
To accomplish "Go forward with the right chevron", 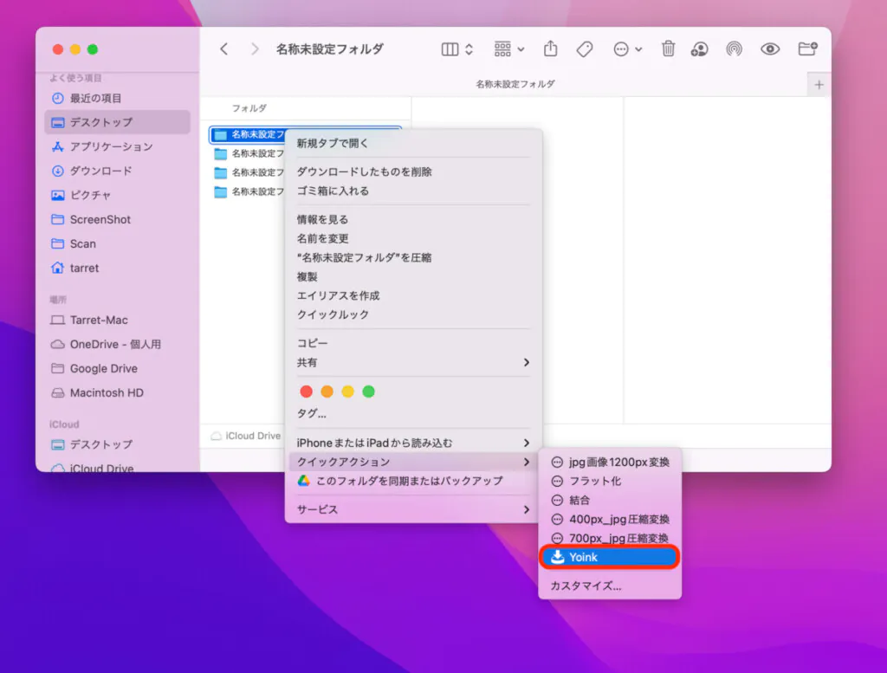I will pos(255,49).
